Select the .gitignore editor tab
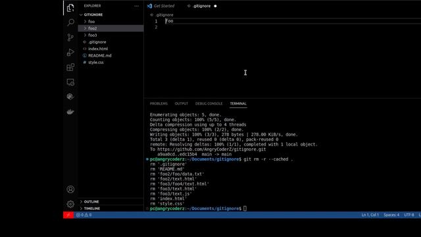 click(x=202, y=6)
